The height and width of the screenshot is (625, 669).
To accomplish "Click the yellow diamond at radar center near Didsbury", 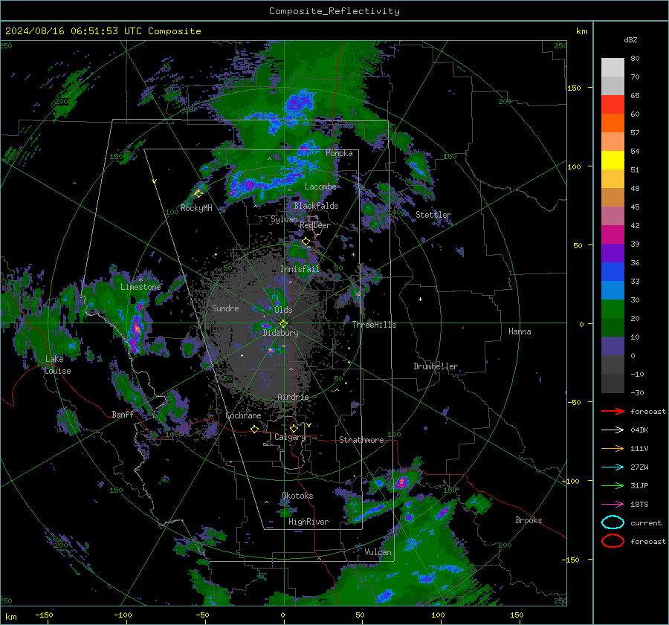I will (283, 323).
